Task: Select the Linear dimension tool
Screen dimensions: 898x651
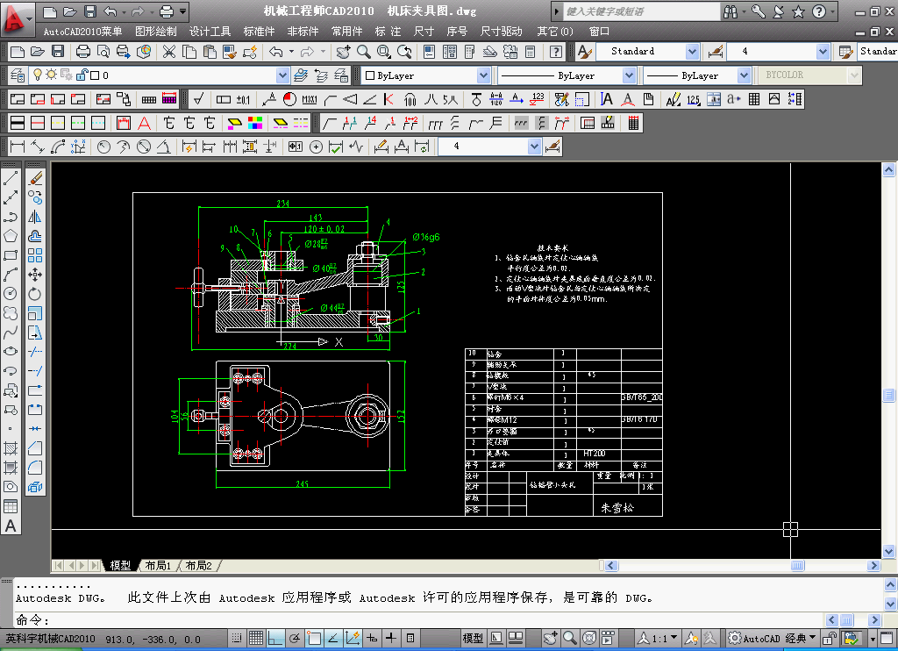Action: coord(18,147)
